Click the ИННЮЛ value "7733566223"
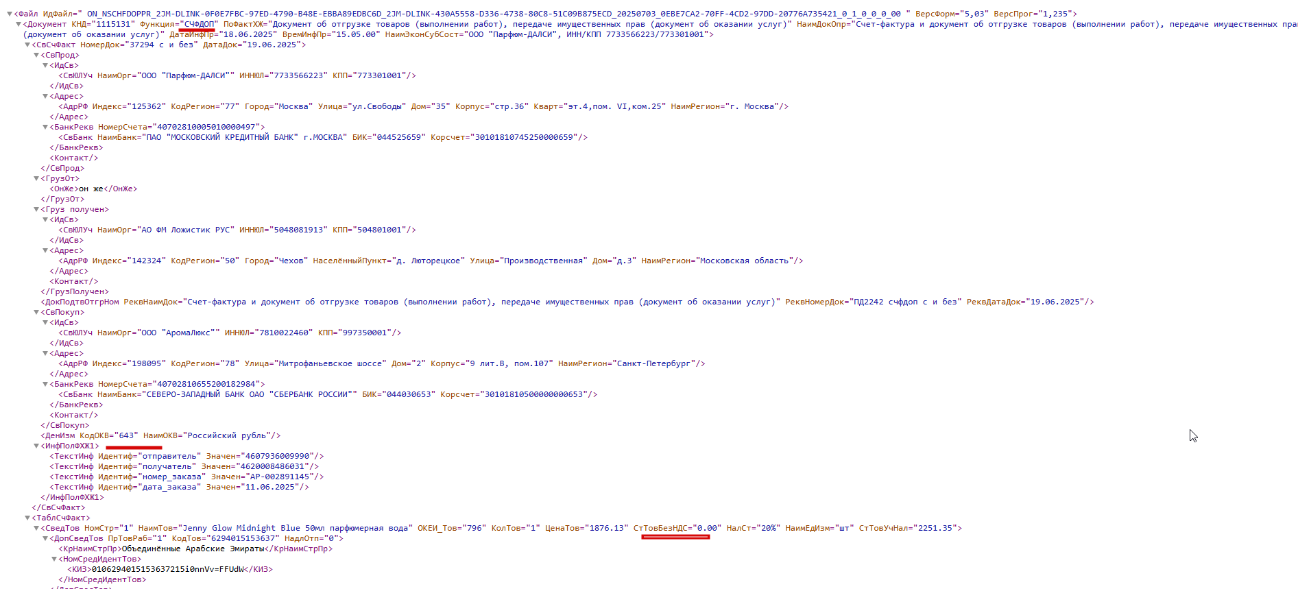This screenshot has height=589, width=1298. click(x=298, y=75)
